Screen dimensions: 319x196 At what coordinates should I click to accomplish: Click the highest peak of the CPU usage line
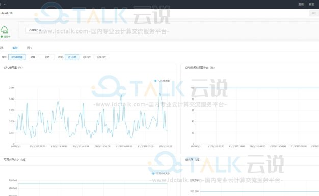(160, 94)
